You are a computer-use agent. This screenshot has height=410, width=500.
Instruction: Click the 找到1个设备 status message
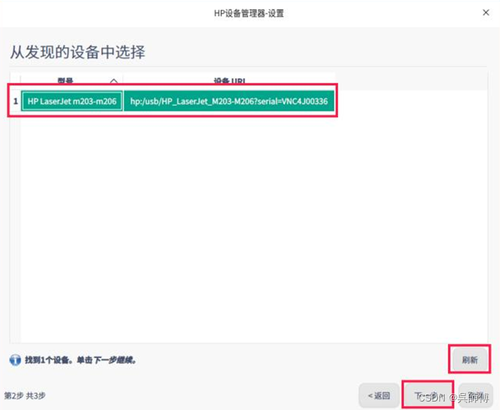pyautogui.click(x=81, y=360)
